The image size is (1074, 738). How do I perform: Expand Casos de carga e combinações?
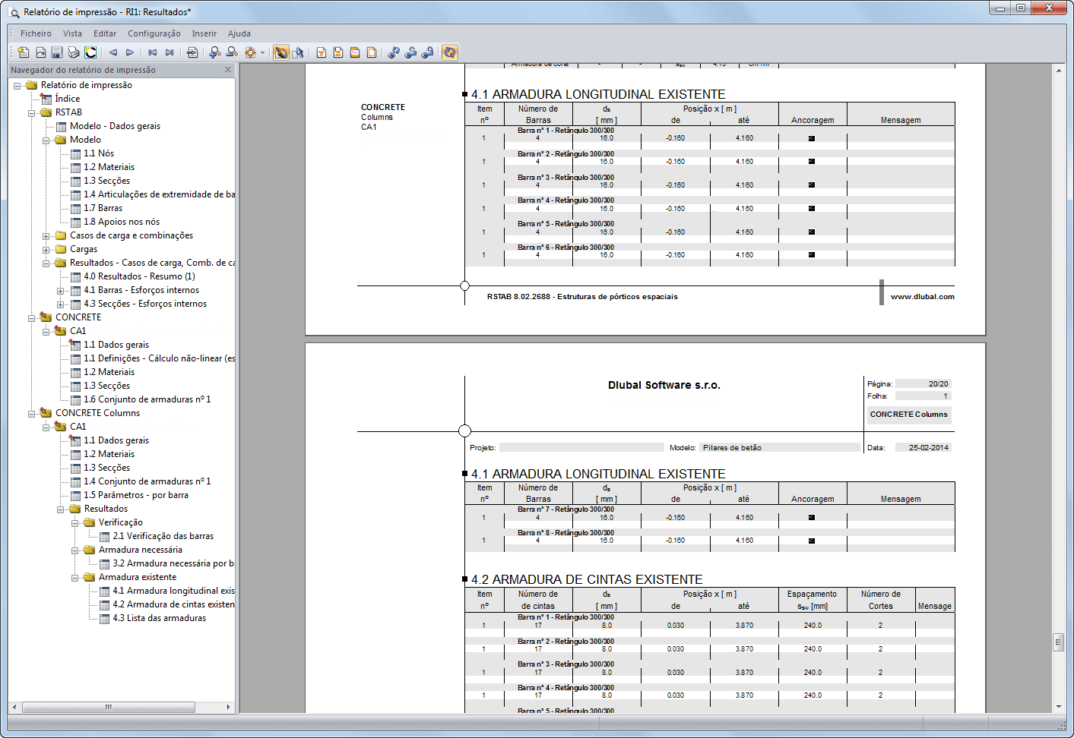[46, 235]
